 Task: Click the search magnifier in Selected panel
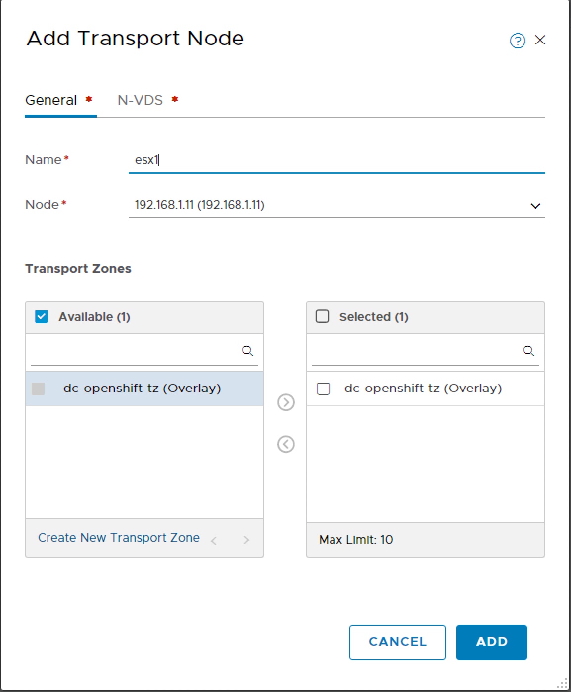pos(529,351)
